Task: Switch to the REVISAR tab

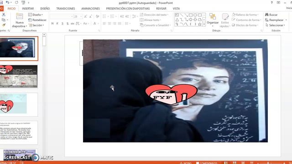Action: 161,9
